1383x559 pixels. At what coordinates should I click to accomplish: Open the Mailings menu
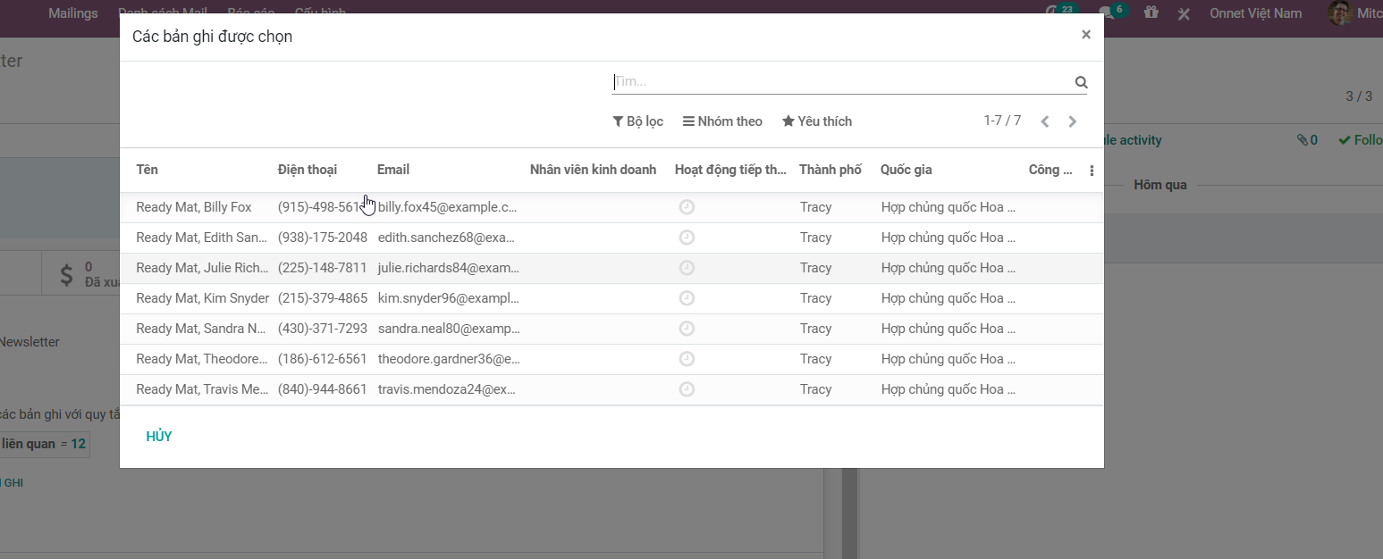tap(73, 13)
